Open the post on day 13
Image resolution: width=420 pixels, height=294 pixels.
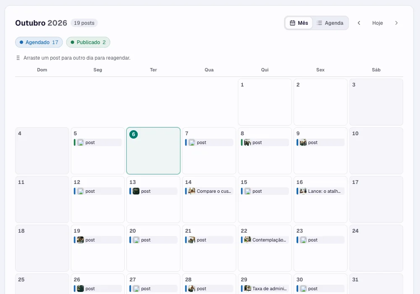coord(153,191)
